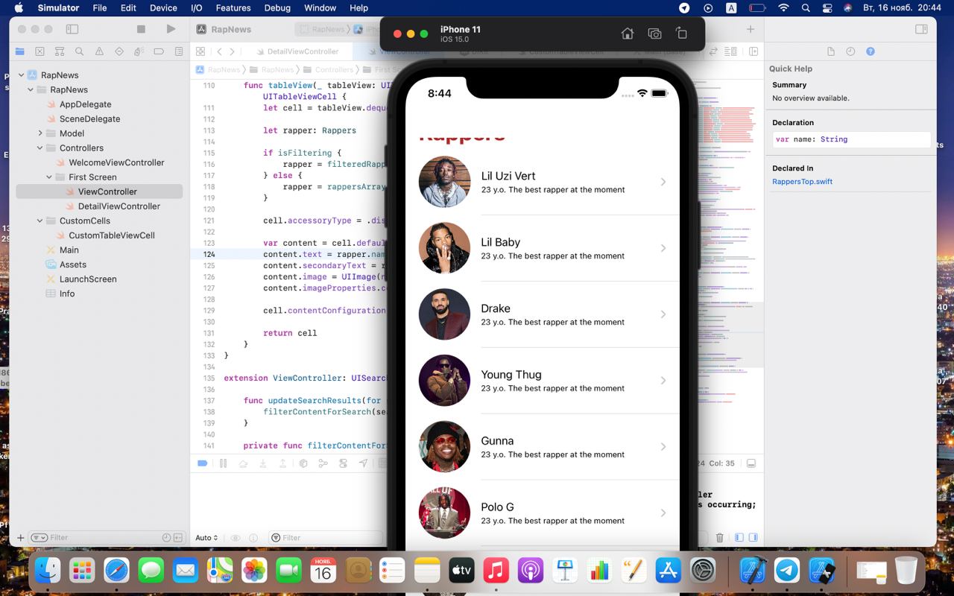
Task: Open the Auto variables scope dropdown
Action: click(206, 537)
